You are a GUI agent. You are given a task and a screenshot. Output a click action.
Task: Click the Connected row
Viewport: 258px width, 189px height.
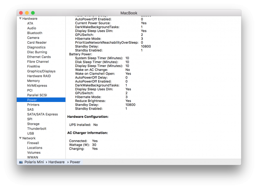click(x=83, y=141)
